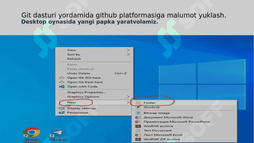The image size is (254, 143).
Task: Click the WinRAR archive icon
Action: [138, 126]
